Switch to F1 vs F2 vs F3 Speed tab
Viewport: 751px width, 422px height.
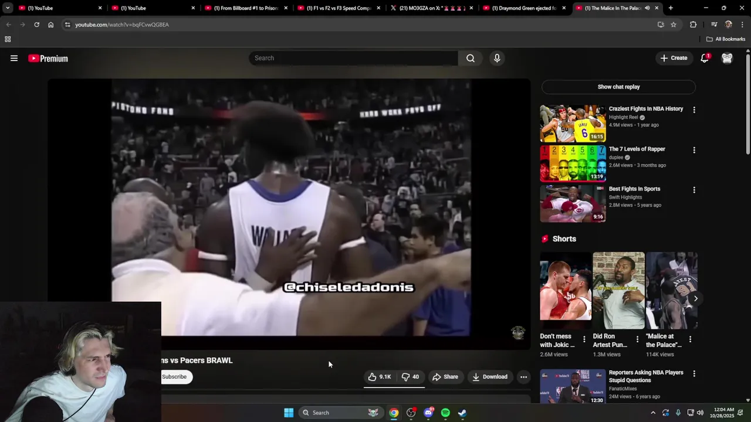click(339, 8)
